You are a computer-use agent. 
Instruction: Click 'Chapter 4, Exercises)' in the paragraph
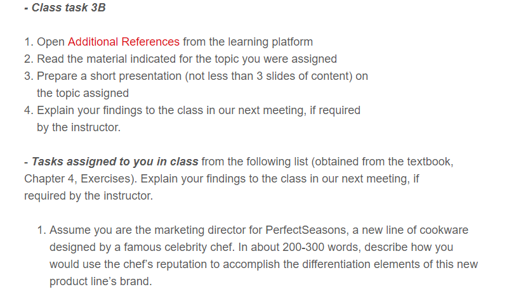click(81, 179)
